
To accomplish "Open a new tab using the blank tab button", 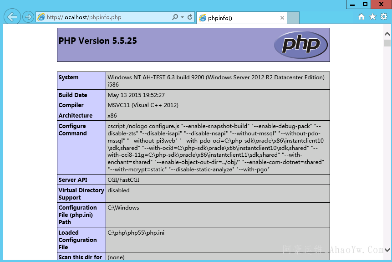I will pyautogui.click(x=293, y=18).
